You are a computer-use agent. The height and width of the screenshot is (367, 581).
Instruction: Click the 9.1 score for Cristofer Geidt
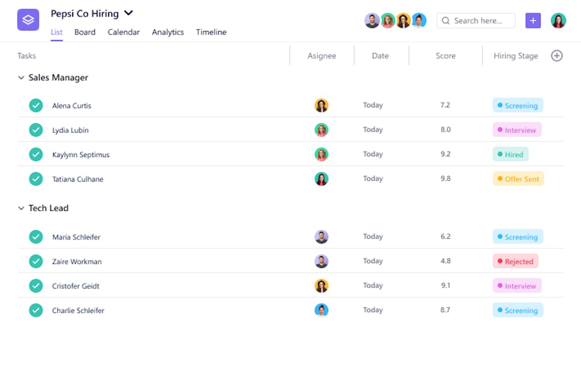point(445,285)
